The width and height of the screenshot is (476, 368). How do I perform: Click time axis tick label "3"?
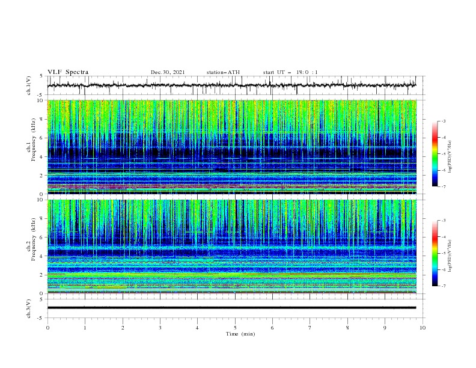(x=160, y=328)
